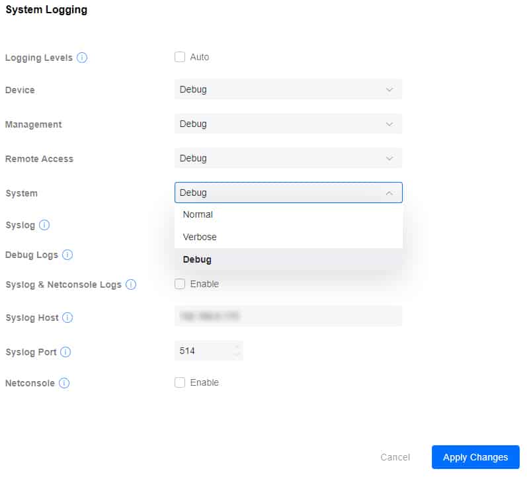This screenshot has height=477, width=527.
Task: Click the Debug Logs info icon
Action: 67,255
